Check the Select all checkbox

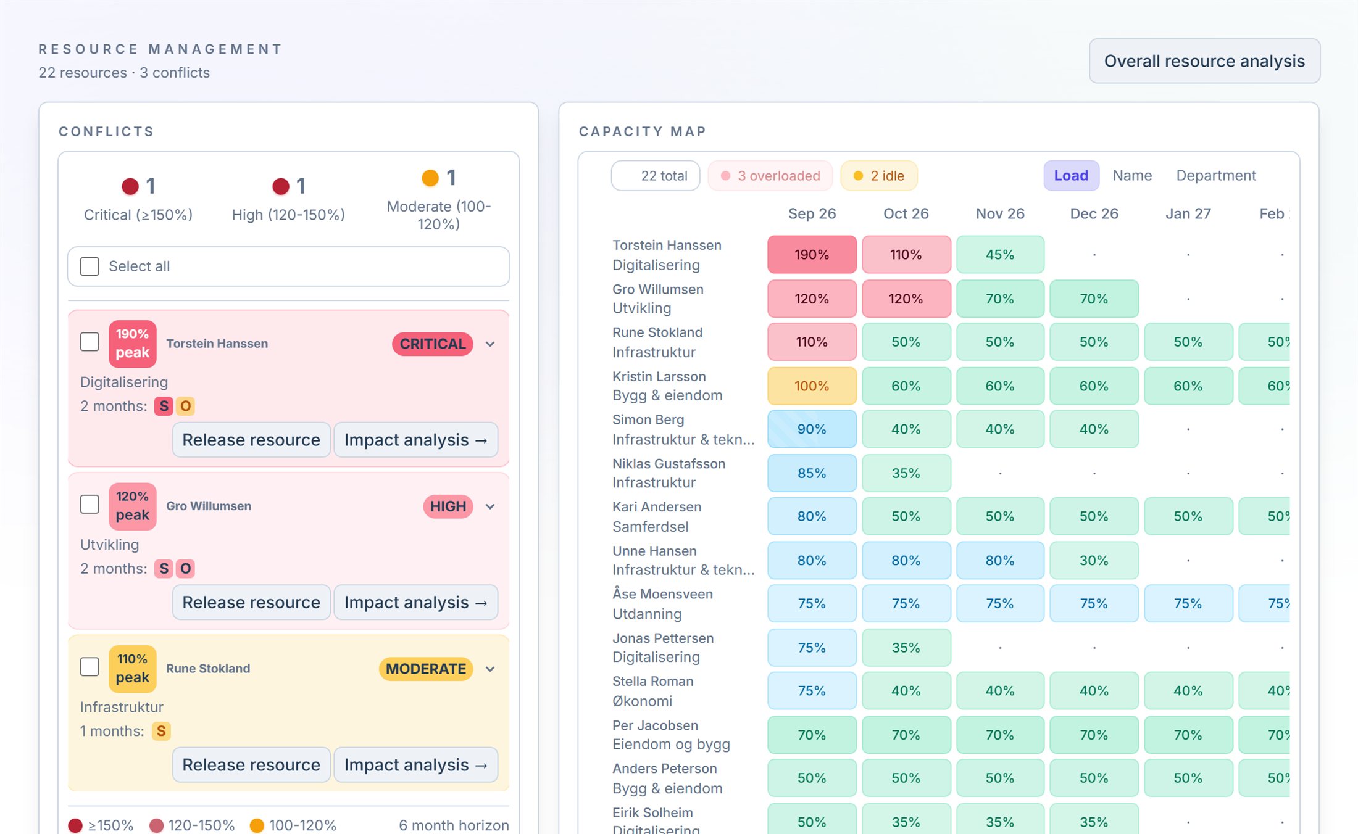click(x=90, y=266)
